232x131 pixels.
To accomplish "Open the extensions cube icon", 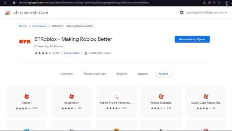I will coord(226,3).
